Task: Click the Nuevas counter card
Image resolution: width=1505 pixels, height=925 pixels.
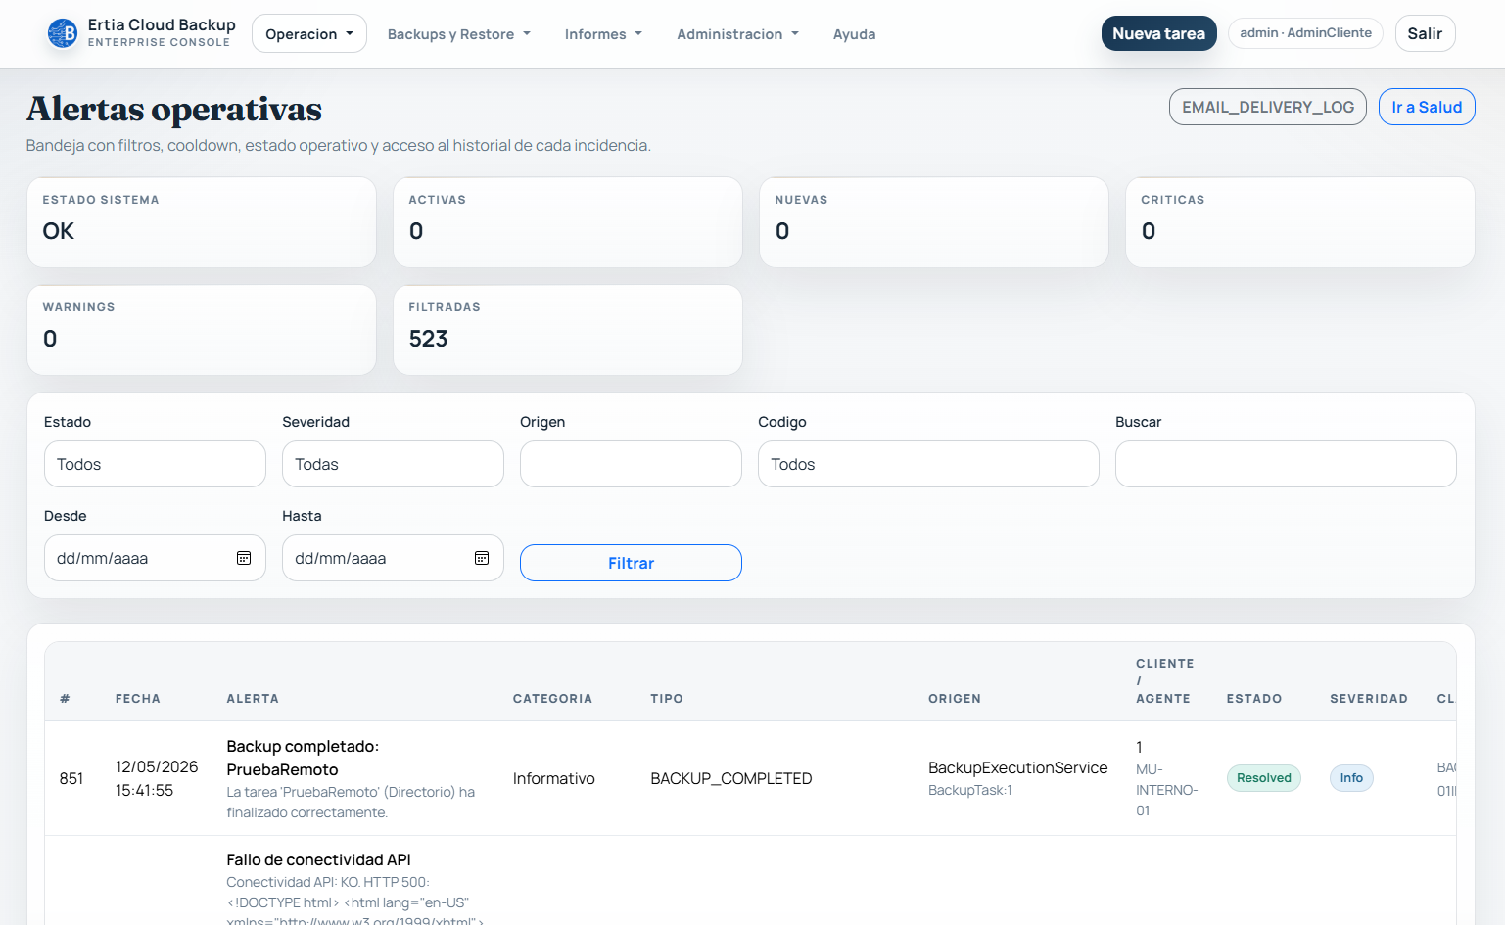Action: click(x=934, y=222)
